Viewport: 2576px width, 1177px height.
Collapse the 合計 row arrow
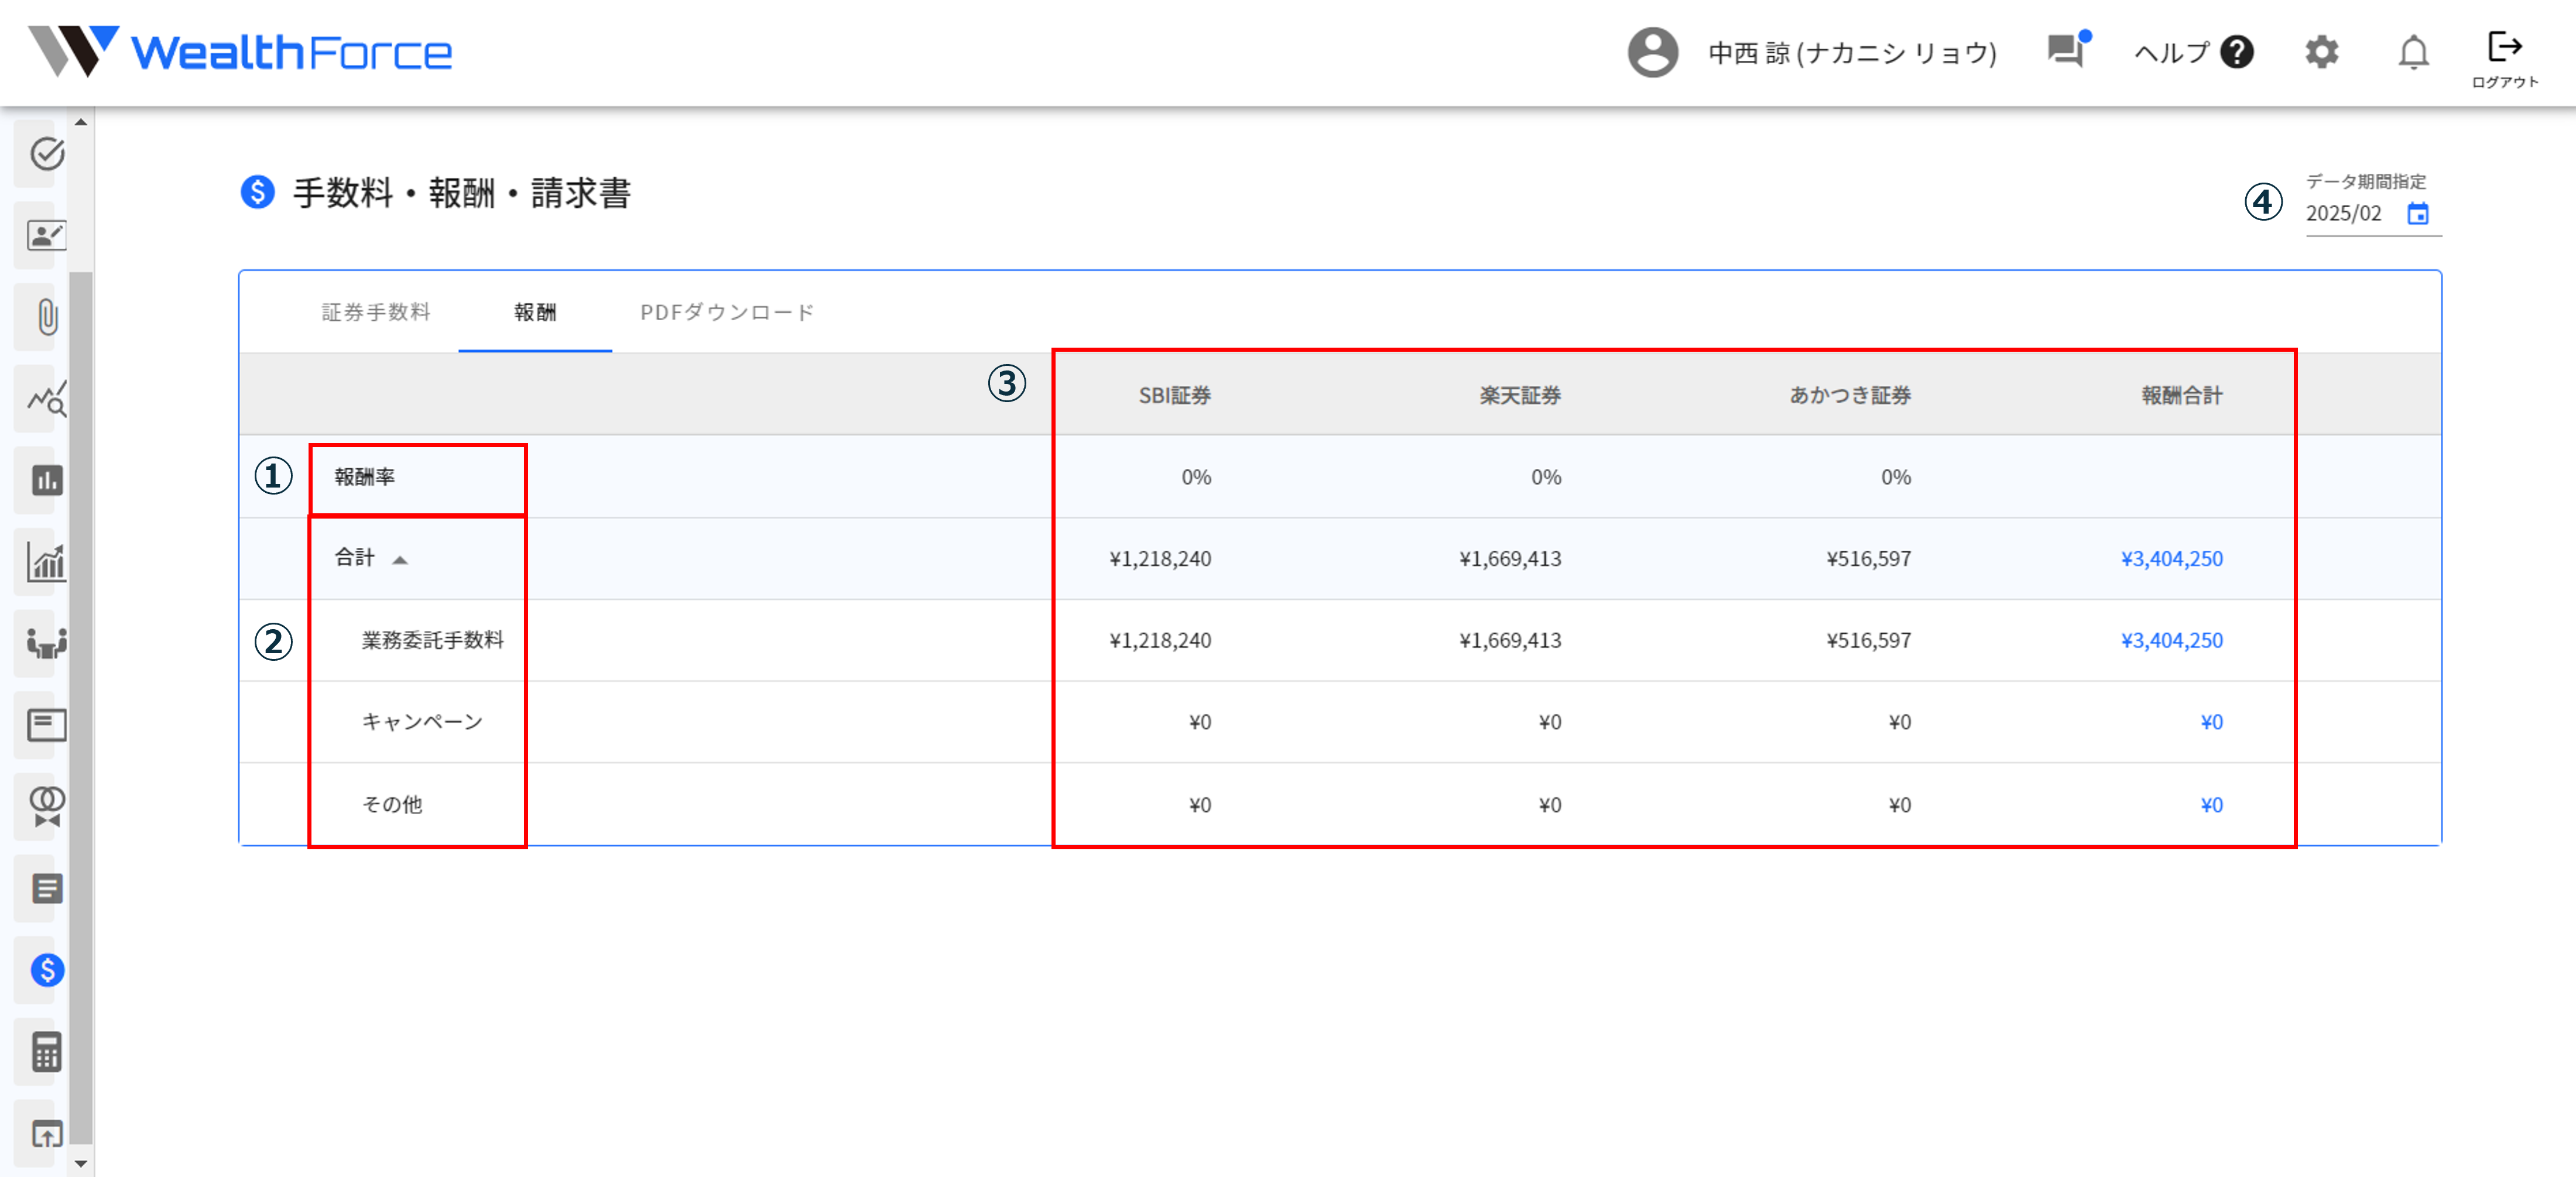[400, 559]
